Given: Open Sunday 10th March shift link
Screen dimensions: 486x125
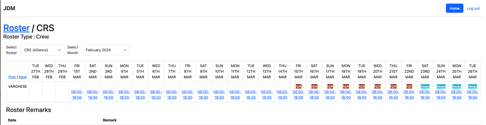Looking at the screenshot, I should (219, 95).
